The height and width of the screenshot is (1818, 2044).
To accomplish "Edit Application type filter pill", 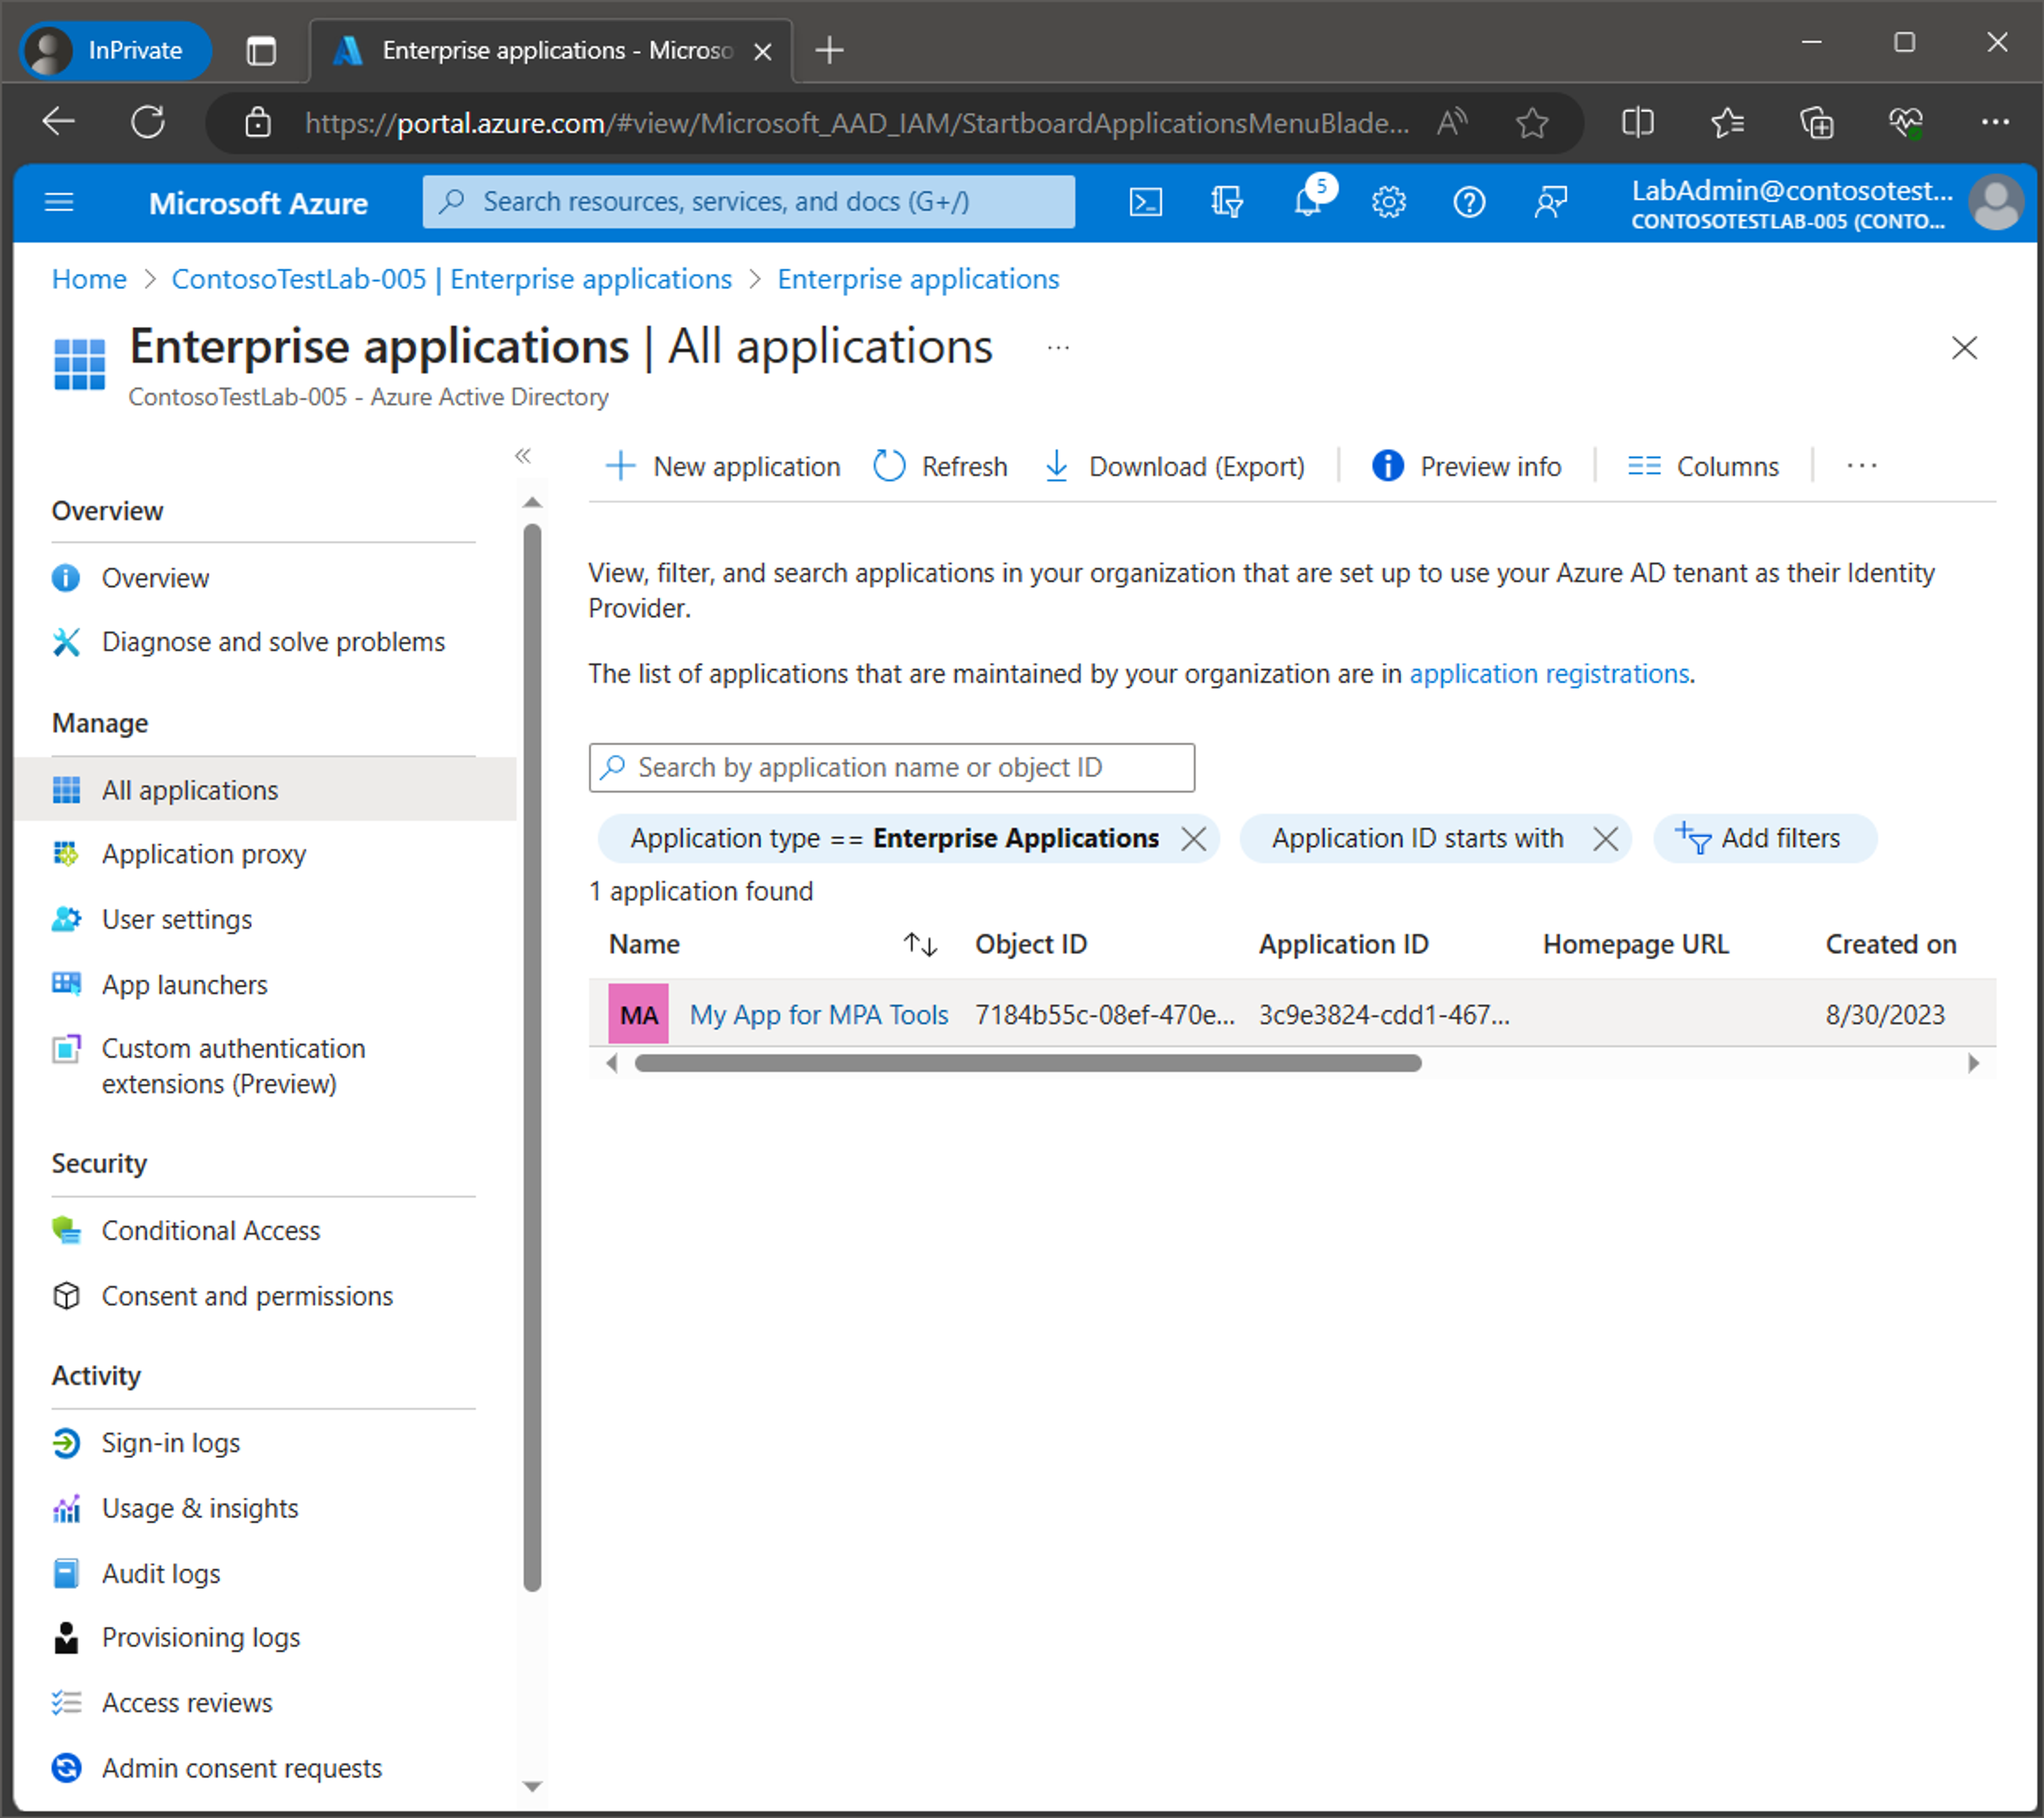I will [894, 838].
